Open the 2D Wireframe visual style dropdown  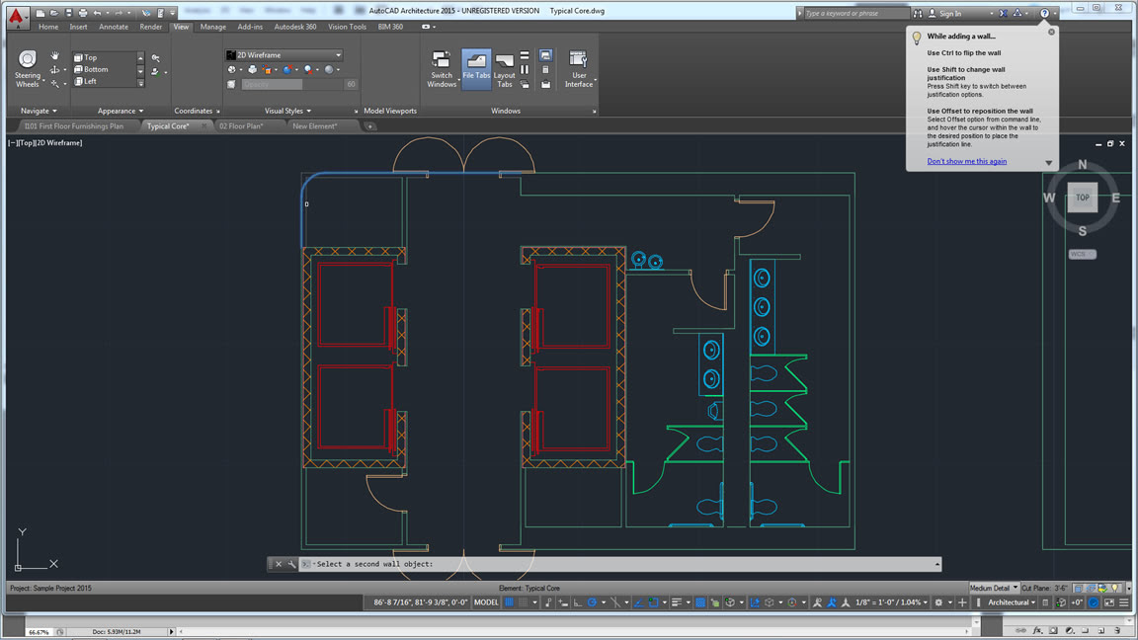pyautogui.click(x=284, y=55)
